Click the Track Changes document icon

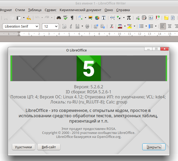[173, 18]
